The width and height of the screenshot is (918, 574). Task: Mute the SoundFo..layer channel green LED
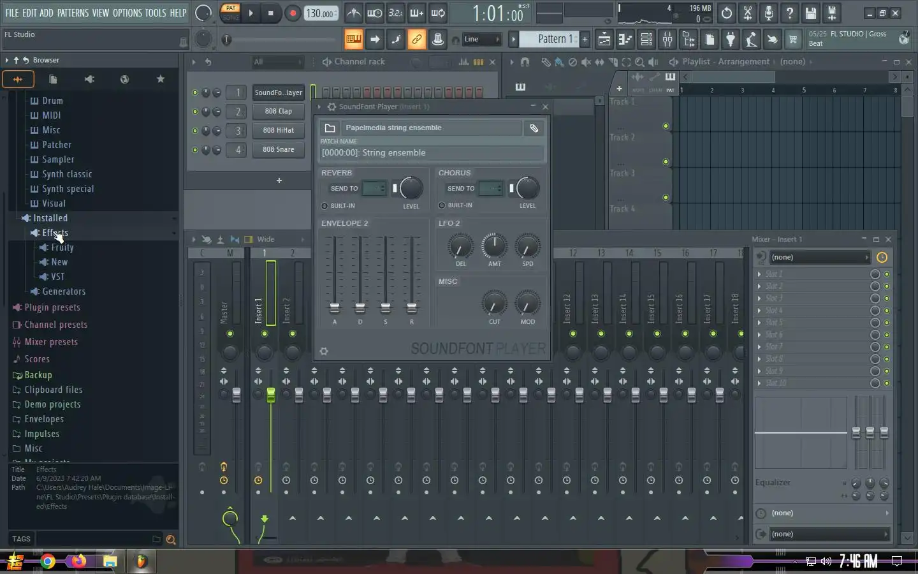pyautogui.click(x=195, y=92)
